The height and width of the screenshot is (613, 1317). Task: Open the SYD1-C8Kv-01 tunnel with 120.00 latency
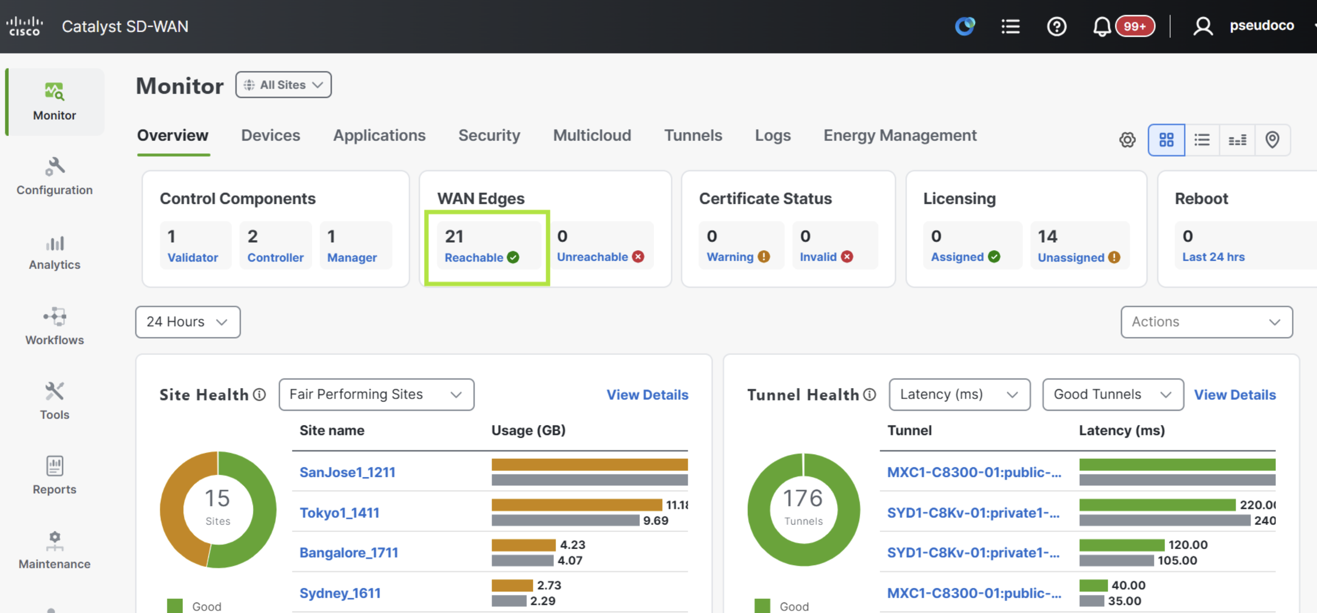[x=974, y=552]
